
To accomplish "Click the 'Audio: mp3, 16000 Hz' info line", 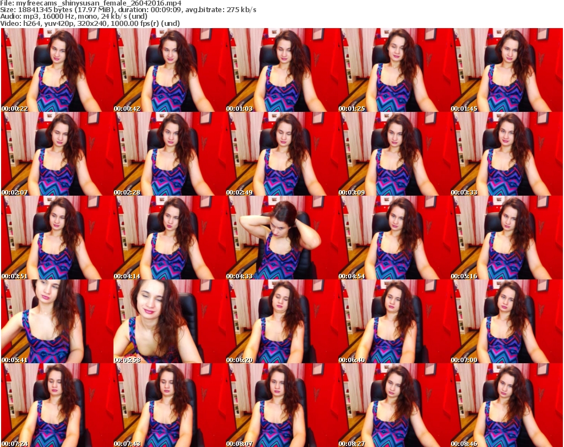I will pyautogui.click(x=74, y=17).
